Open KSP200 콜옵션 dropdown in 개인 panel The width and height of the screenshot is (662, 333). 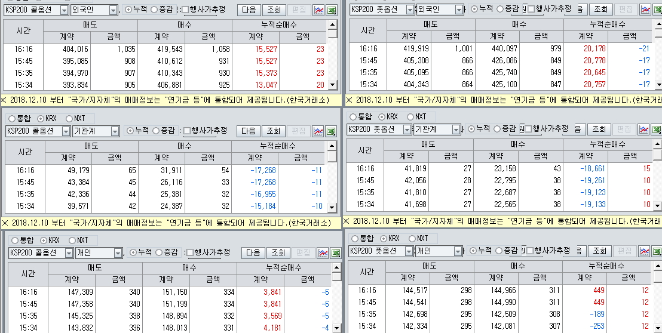[69, 253]
